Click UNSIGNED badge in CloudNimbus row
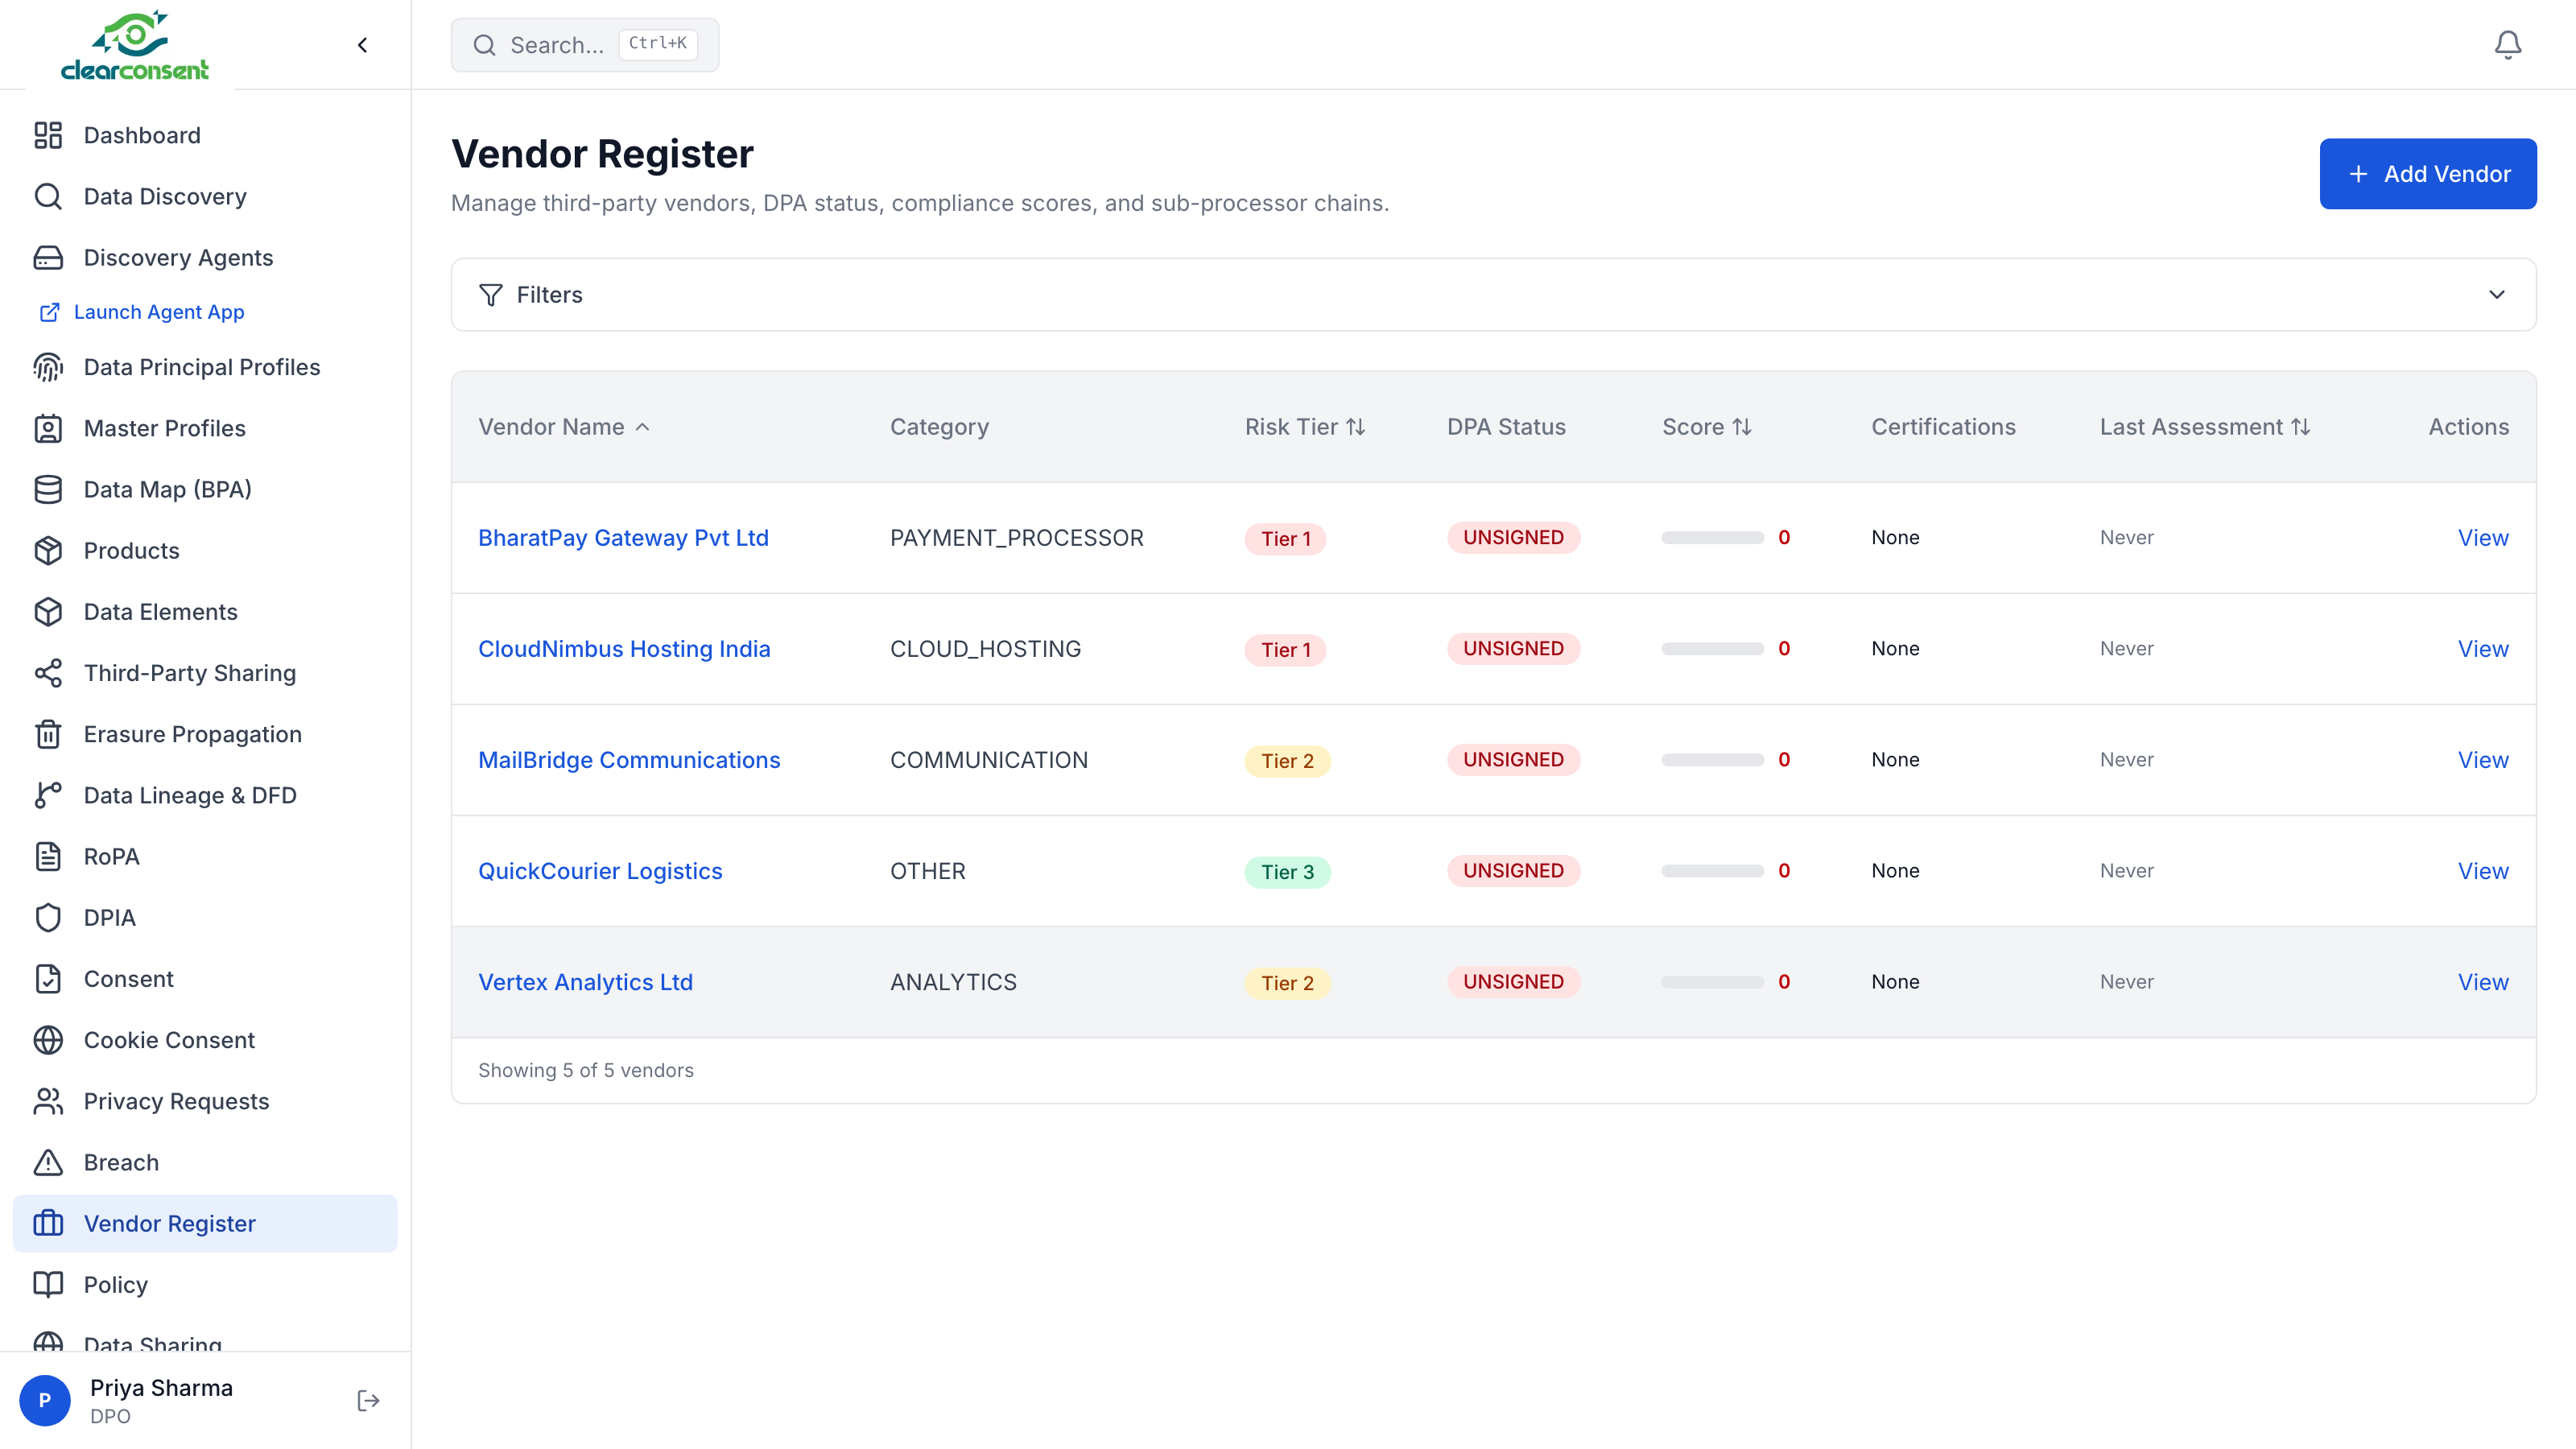 (1513, 649)
